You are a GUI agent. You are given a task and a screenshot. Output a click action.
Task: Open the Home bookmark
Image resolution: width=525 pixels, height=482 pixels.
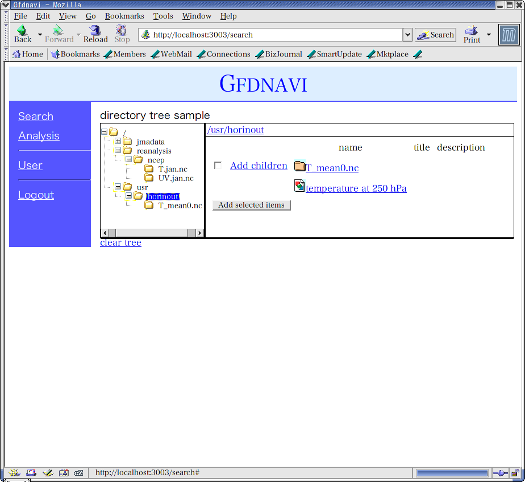(x=28, y=54)
